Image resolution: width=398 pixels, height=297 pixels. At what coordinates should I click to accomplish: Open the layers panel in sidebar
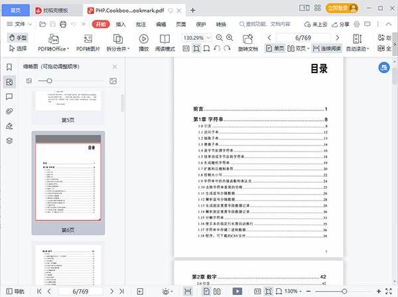pyautogui.click(x=9, y=140)
